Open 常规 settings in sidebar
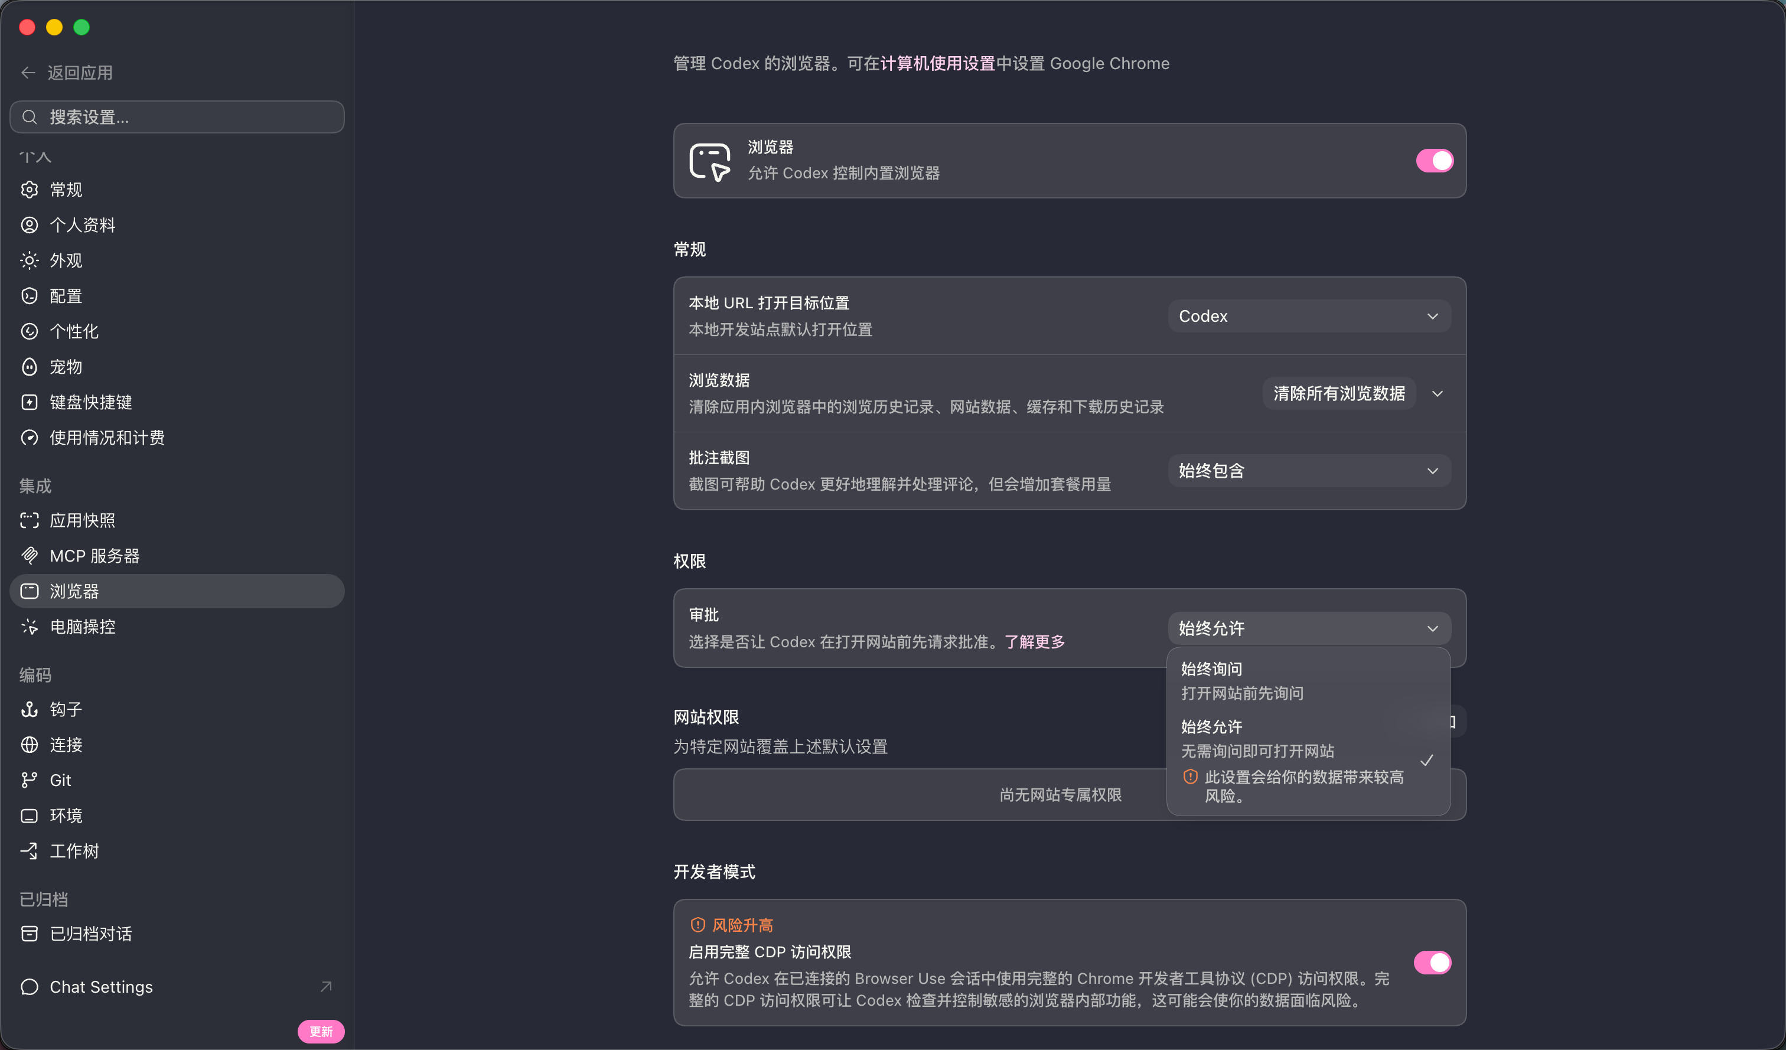Image resolution: width=1786 pixels, height=1050 pixels. (x=177, y=189)
